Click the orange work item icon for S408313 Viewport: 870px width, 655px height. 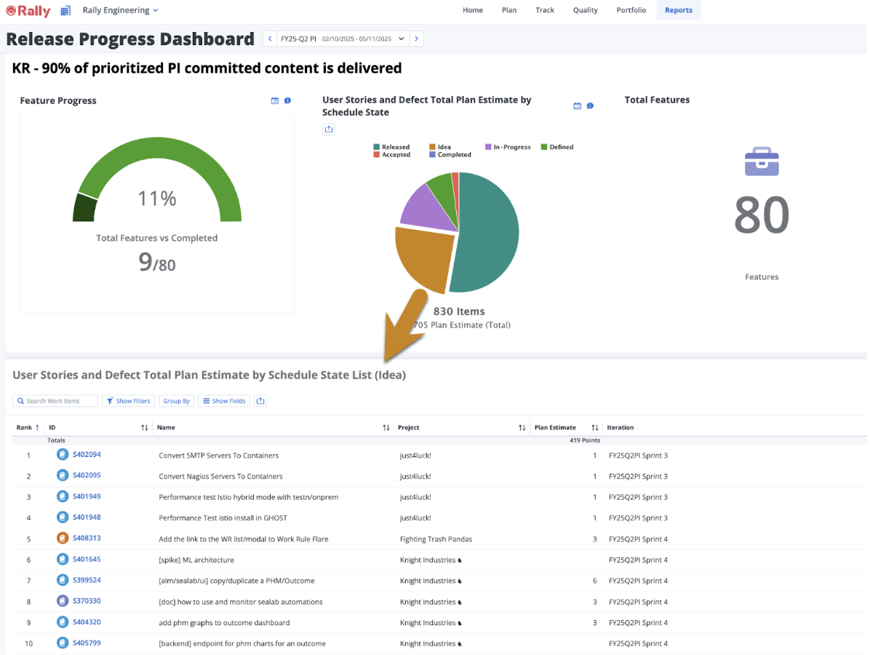pyautogui.click(x=63, y=539)
